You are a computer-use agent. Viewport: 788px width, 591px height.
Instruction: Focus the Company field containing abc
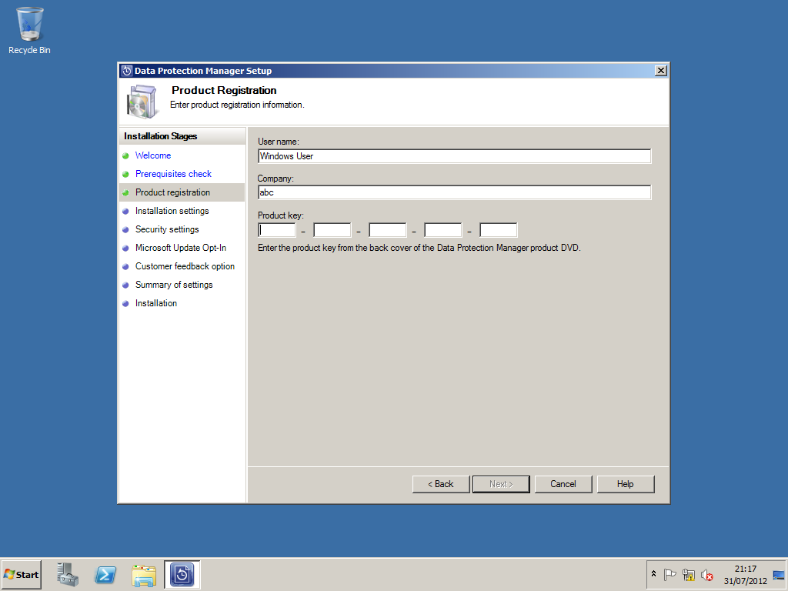[454, 192]
